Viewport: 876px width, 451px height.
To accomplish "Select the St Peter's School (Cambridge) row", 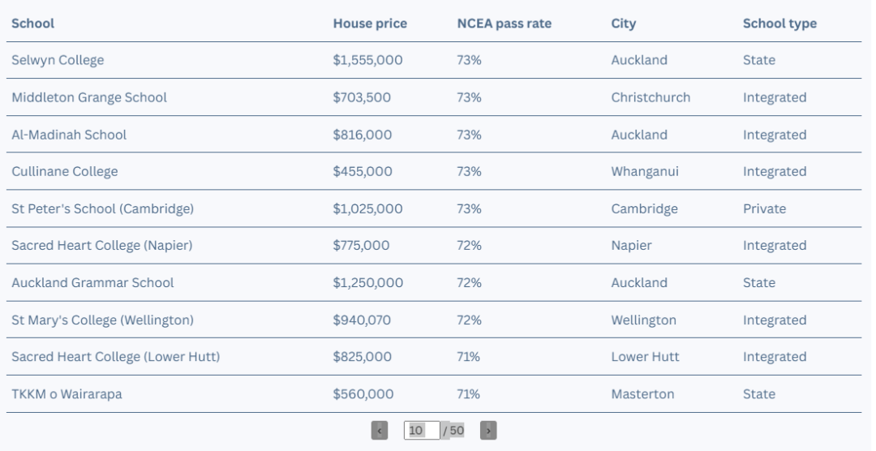I will point(434,208).
